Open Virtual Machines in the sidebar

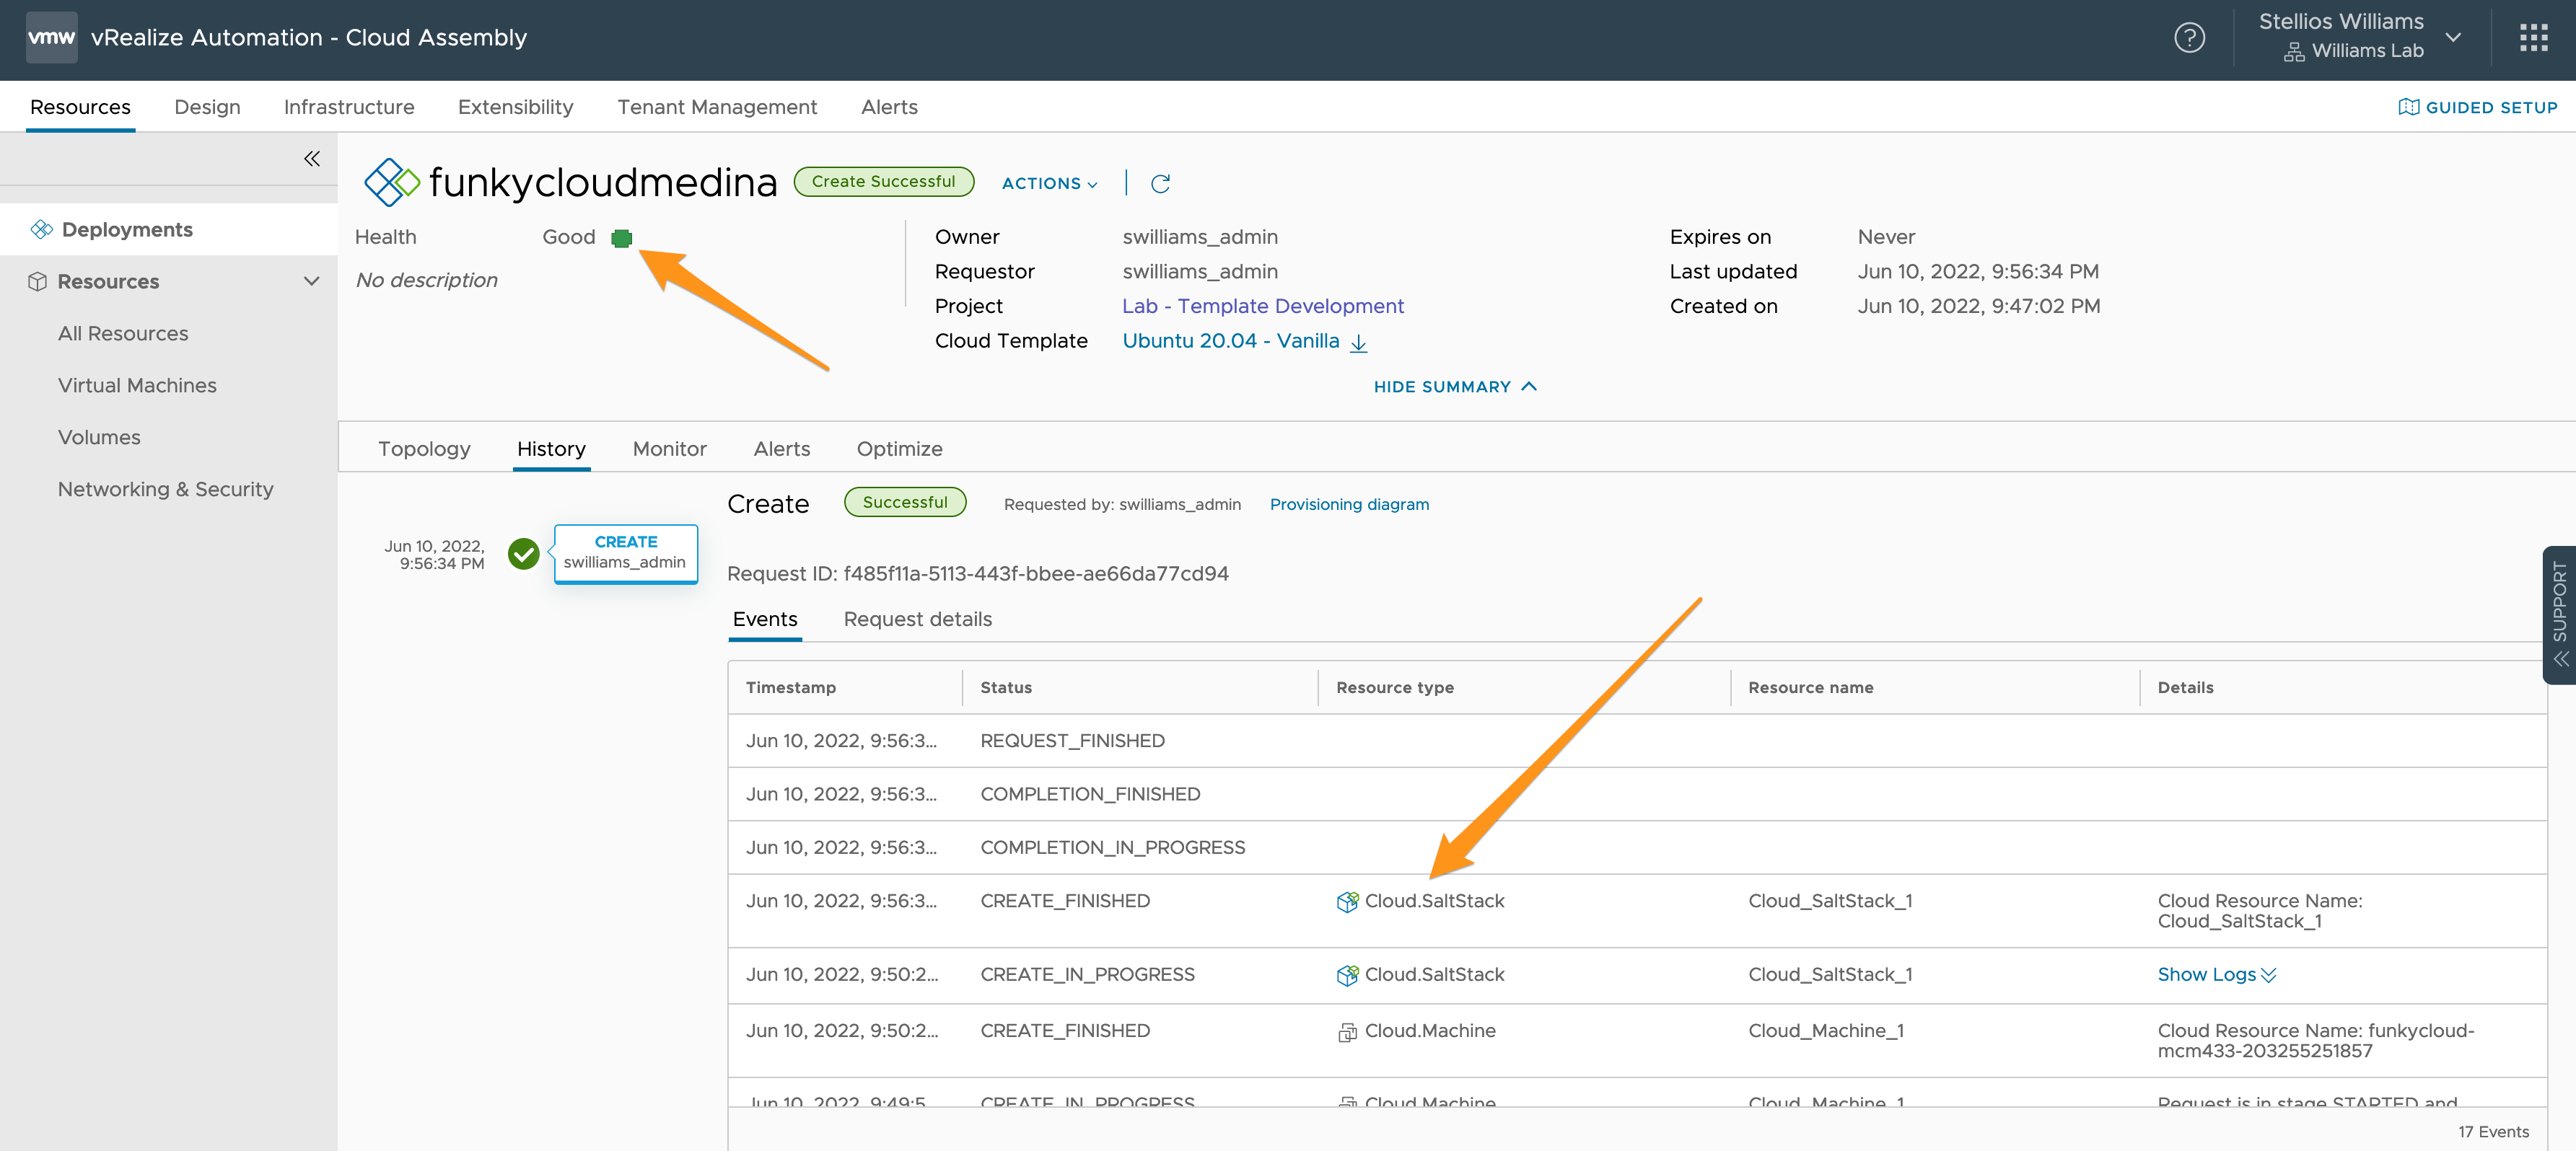tap(137, 386)
